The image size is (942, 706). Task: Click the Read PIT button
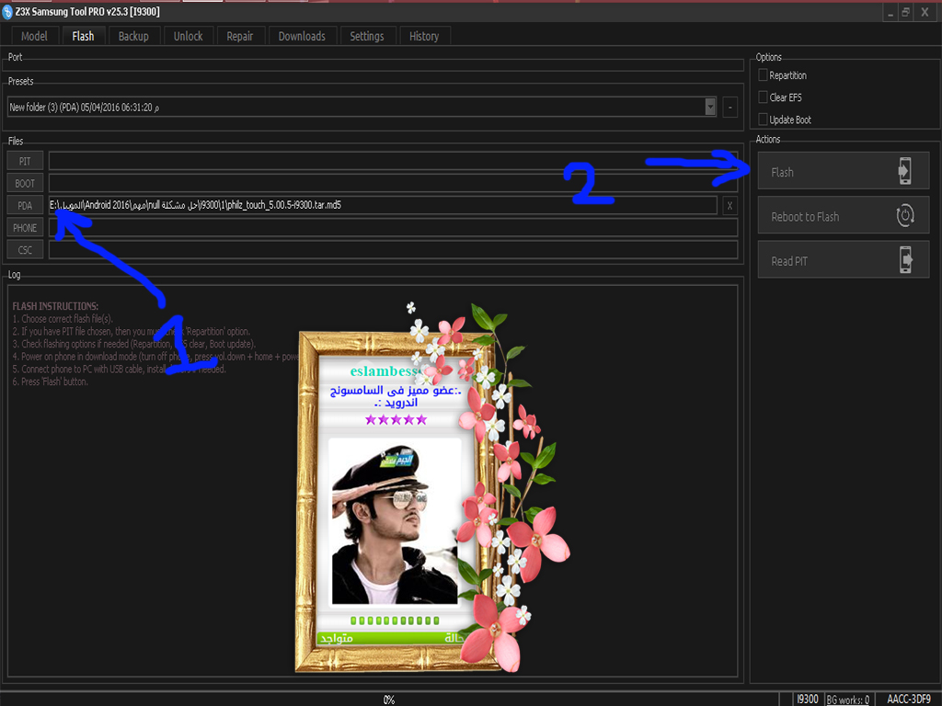[843, 259]
